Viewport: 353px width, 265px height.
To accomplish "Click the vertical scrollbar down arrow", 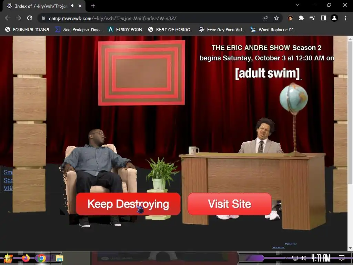I will pyautogui.click(x=350, y=248).
